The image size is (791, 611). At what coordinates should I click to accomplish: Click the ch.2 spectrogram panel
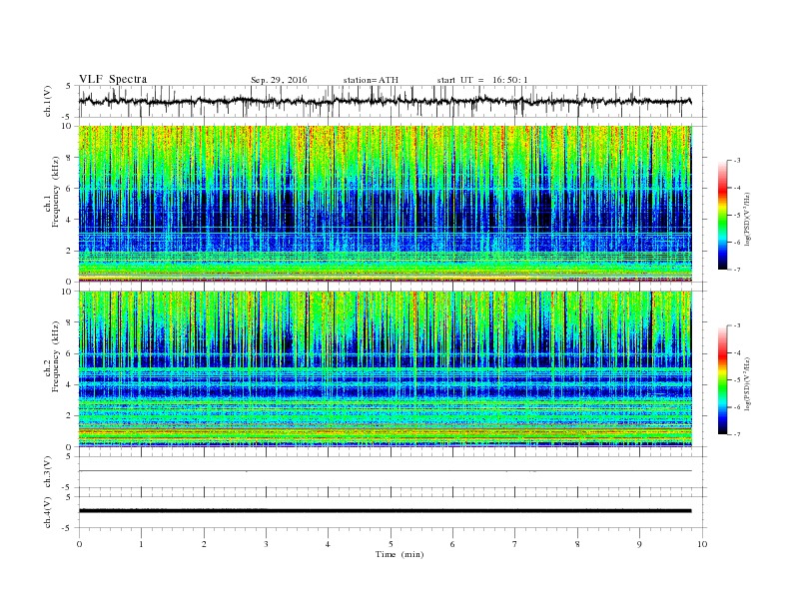point(385,369)
